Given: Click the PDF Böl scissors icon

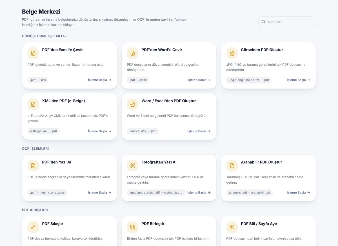Looking at the screenshot, I should pyautogui.click(x=232, y=227).
